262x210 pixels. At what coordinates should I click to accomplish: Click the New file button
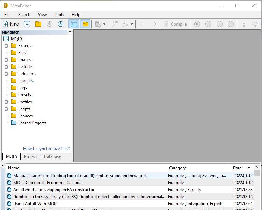tap(11, 24)
